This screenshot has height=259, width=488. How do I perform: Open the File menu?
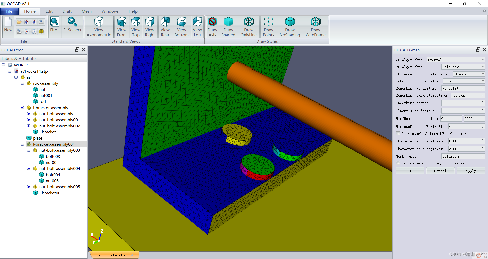click(x=9, y=11)
